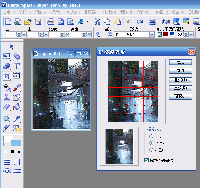Click the 測試(T) button
This screenshot has height=188, width=200.
(x=180, y=80)
